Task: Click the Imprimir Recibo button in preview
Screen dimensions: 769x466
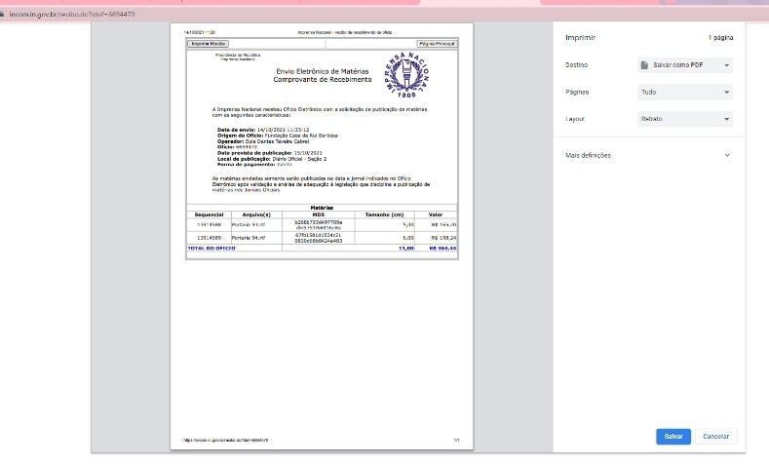Action: pos(208,44)
